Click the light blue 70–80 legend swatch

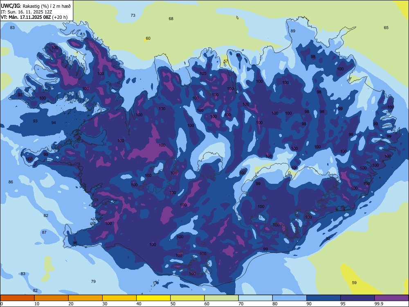coord(256,298)
